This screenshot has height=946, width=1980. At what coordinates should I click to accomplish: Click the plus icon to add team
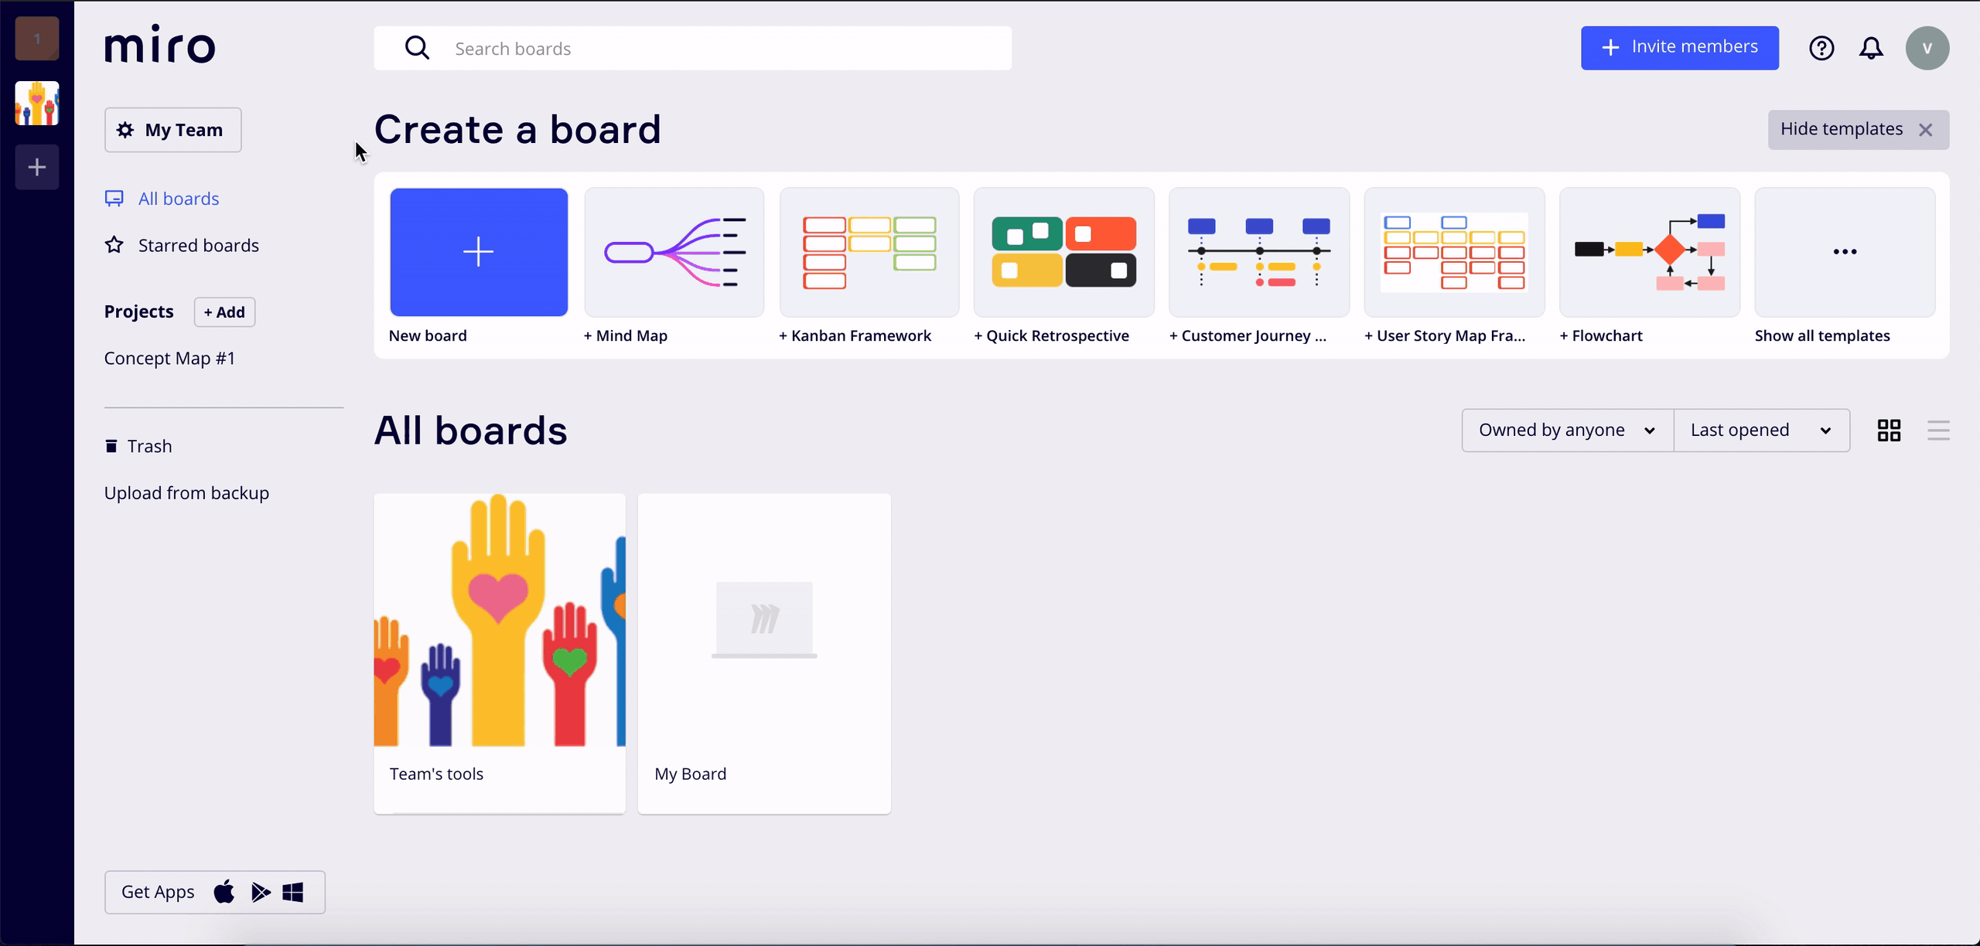[37, 167]
